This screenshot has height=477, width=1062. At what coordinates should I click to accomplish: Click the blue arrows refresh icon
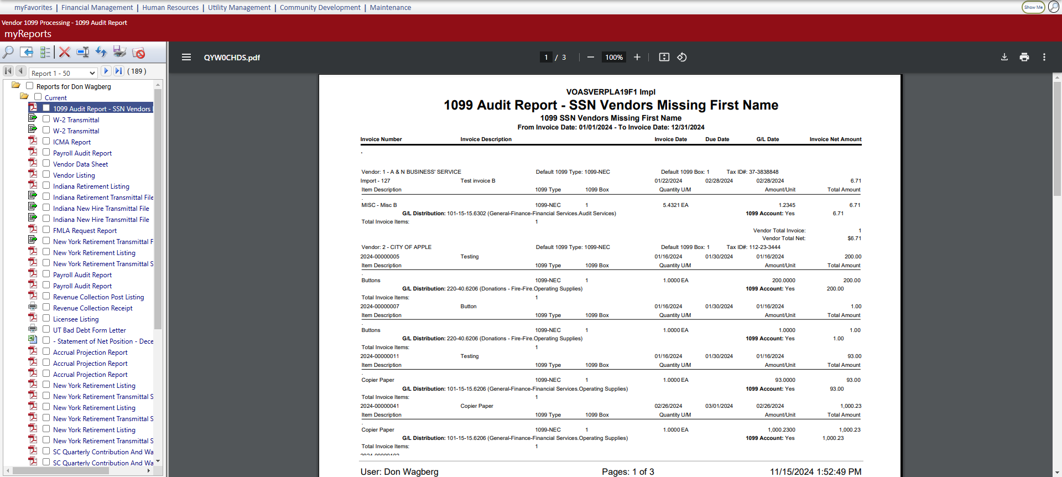(x=101, y=52)
